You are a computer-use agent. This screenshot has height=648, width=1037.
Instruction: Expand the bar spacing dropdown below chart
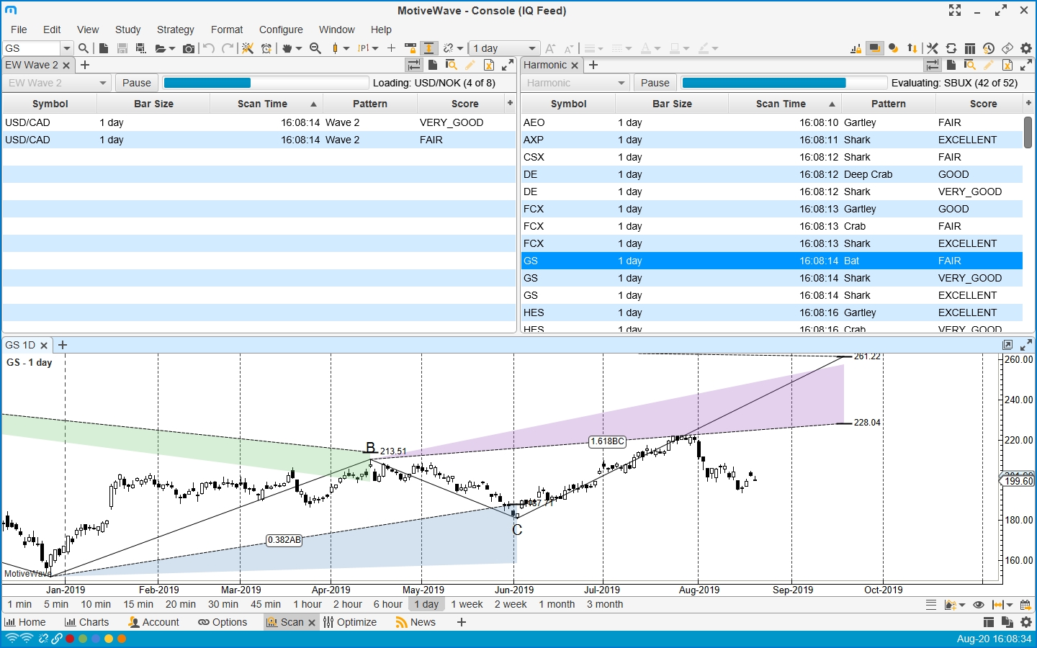tap(1010, 606)
